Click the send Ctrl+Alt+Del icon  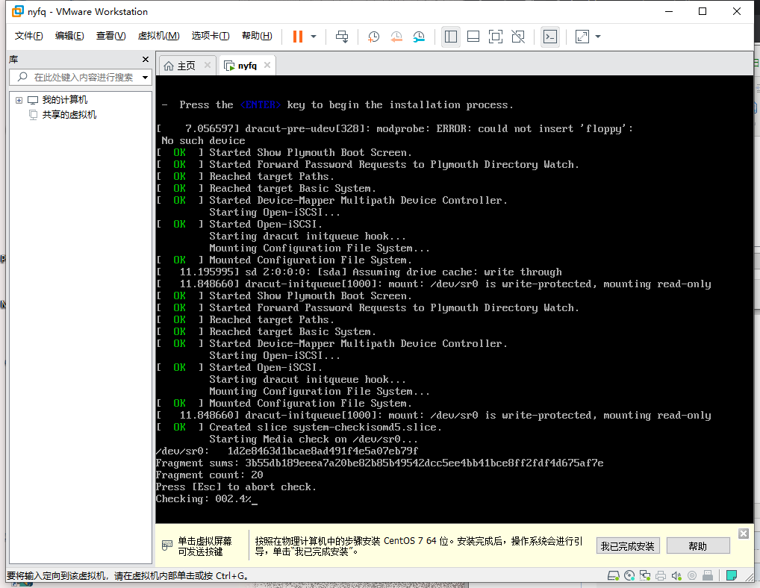(342, 37)
